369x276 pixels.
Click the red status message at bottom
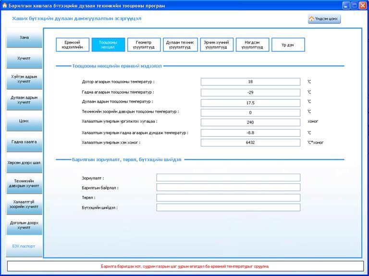[185, 266]
